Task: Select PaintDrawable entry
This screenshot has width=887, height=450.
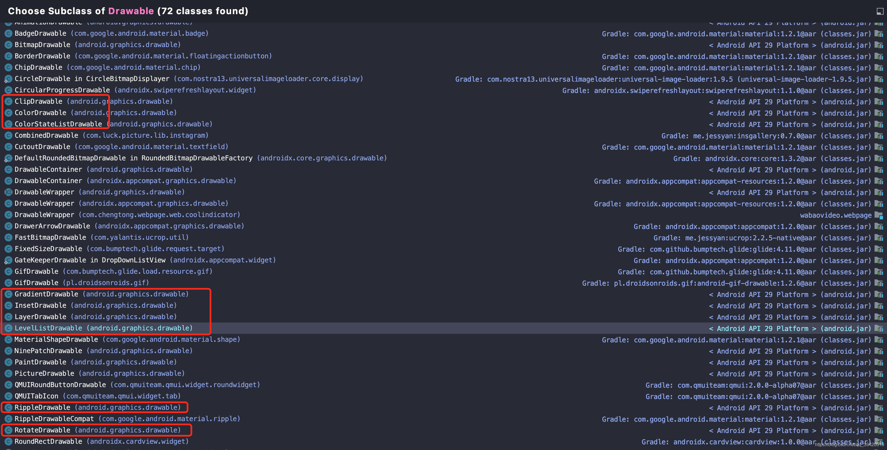Action: point(444,362)
